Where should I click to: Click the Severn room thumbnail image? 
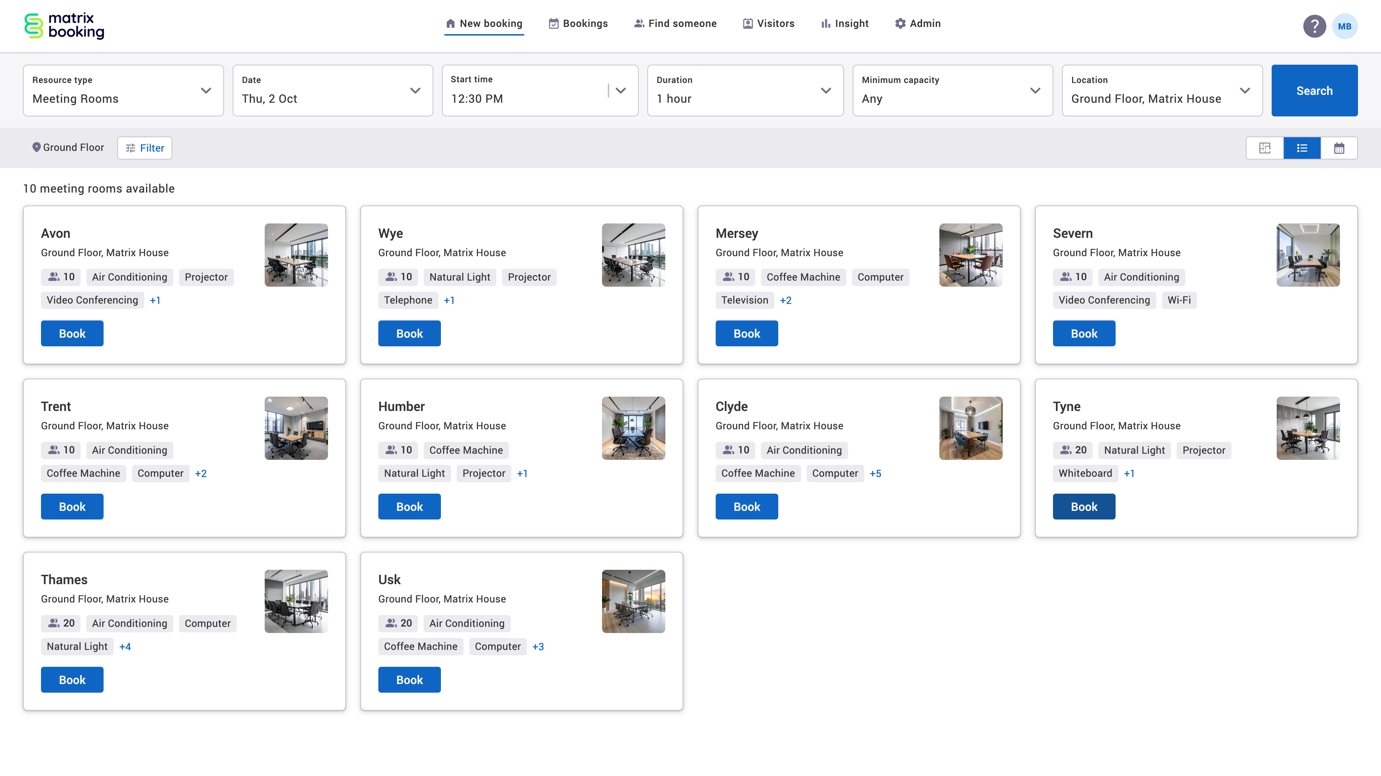pyautogui.click(x=1308, y=255)
